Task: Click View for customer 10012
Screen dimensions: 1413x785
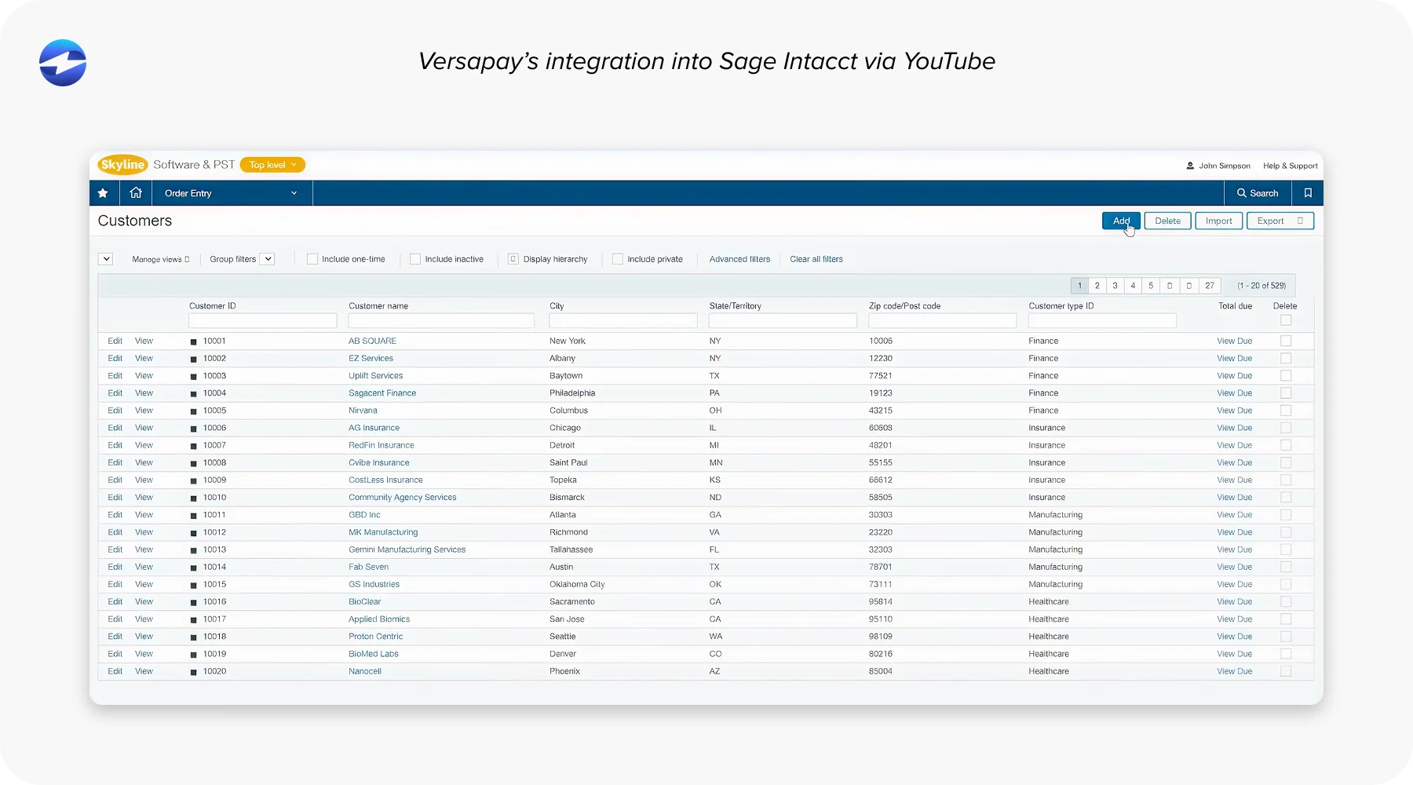Action: [144, 532]
